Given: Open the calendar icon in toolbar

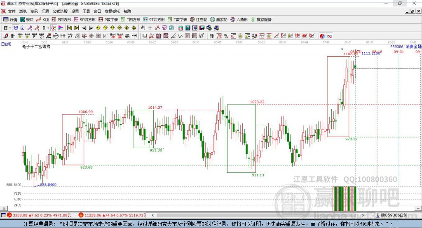Looking at the screenshot, I should [x=181, y=28].
